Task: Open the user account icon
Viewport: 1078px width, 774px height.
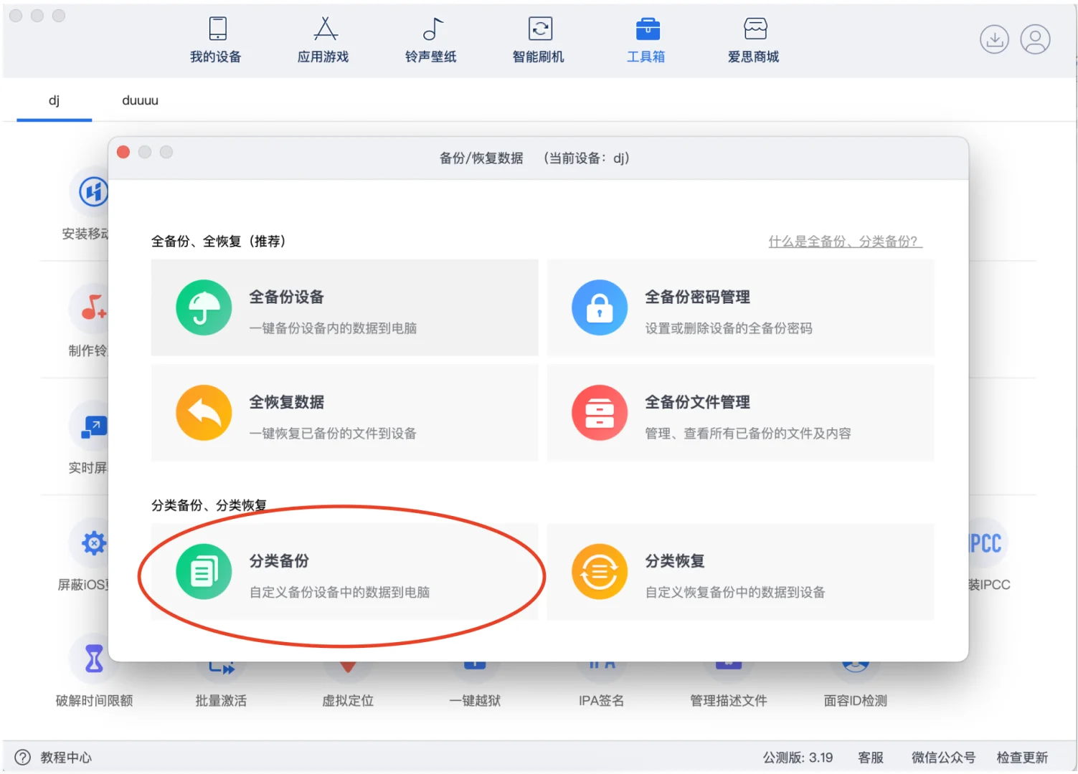Action: point(1035,39)
